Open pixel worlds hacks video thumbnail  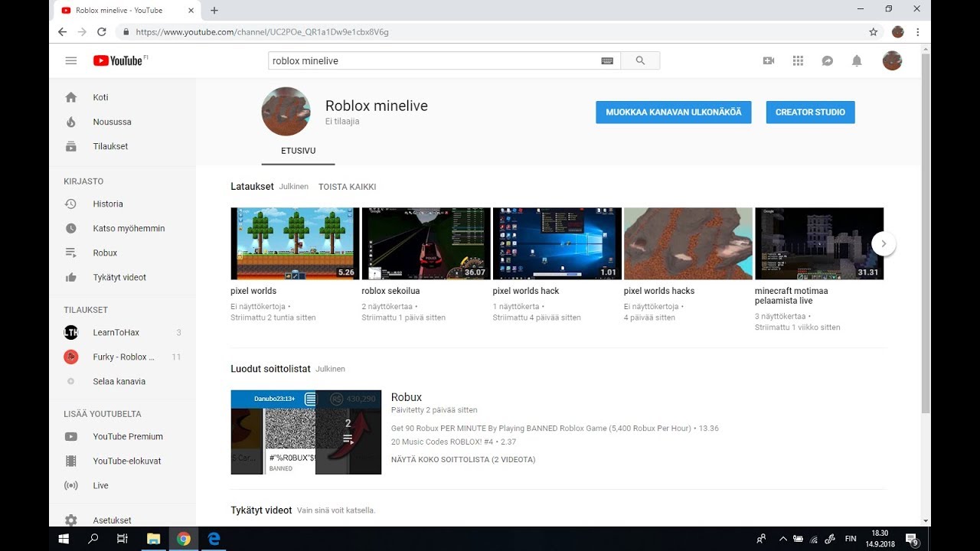pos(688,243)
